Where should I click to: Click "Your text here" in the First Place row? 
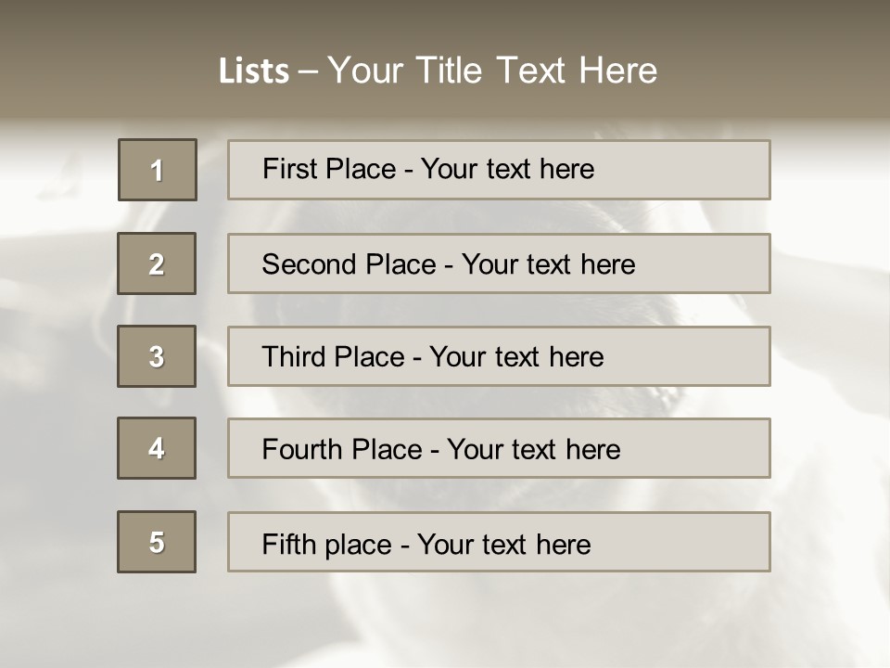pos(507,169)
